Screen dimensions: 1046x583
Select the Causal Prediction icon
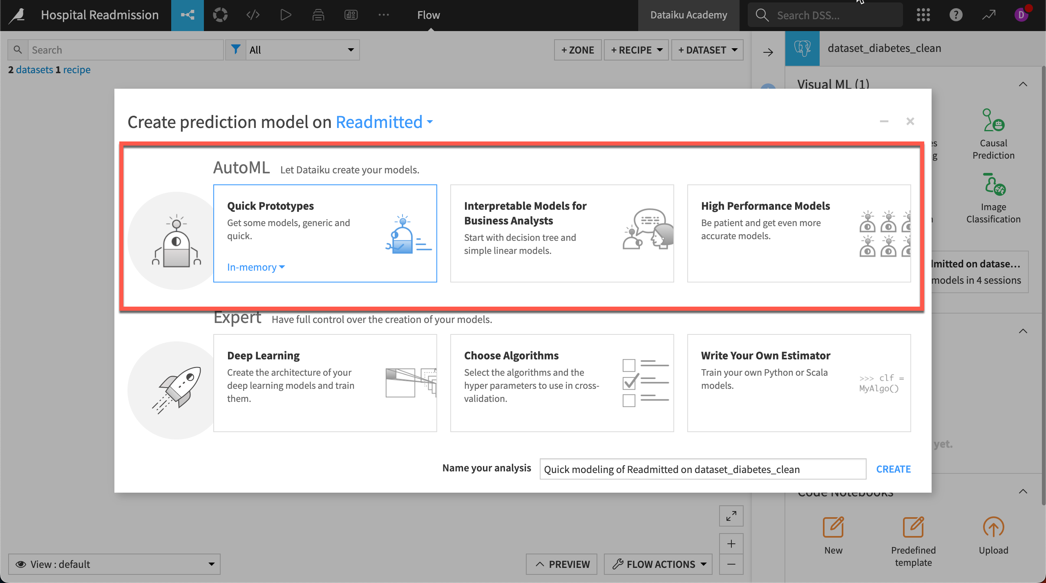pyautogui.click(x=993, y=120)
